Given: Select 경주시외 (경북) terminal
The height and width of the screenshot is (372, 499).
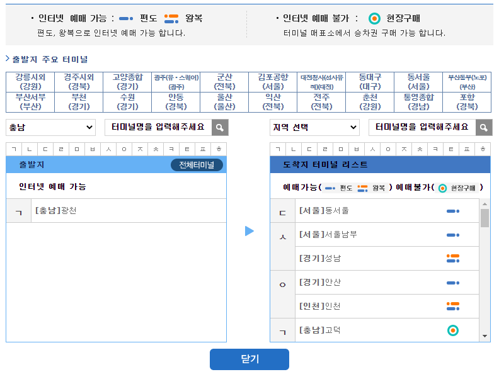Looking at the screenshot, I should pyautogui.click(x=79, y=82).
